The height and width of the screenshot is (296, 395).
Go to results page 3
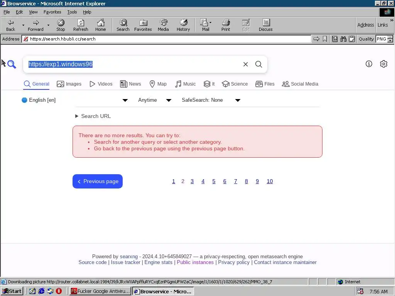point(192,181)
